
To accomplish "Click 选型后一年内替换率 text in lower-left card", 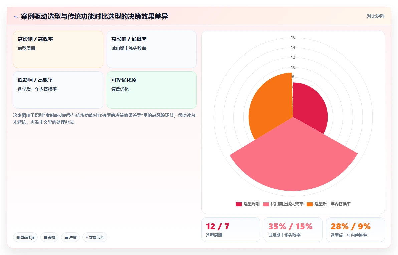I will click(37, 89).
